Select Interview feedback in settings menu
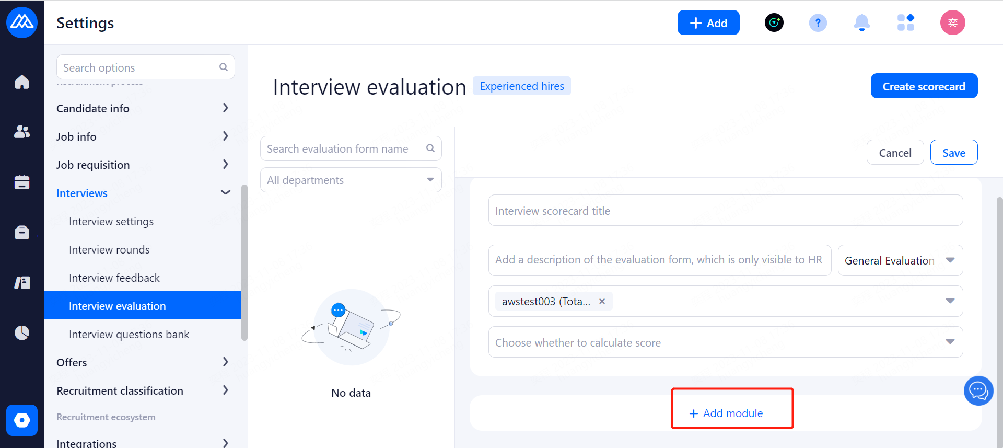The width and height of the screenshot is (1003, 448). tap(114, 278)
